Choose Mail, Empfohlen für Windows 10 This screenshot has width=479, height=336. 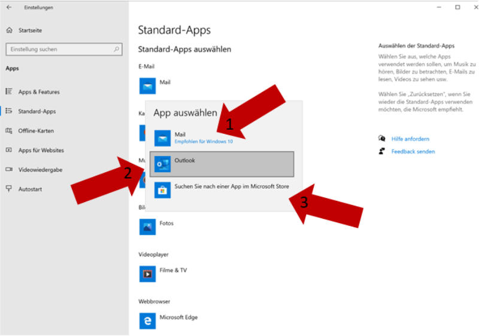pyautogui.click(x=222, y=138)
